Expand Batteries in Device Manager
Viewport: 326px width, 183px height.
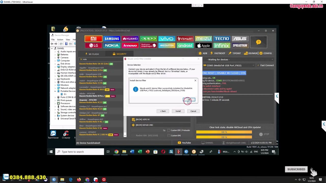55,54
